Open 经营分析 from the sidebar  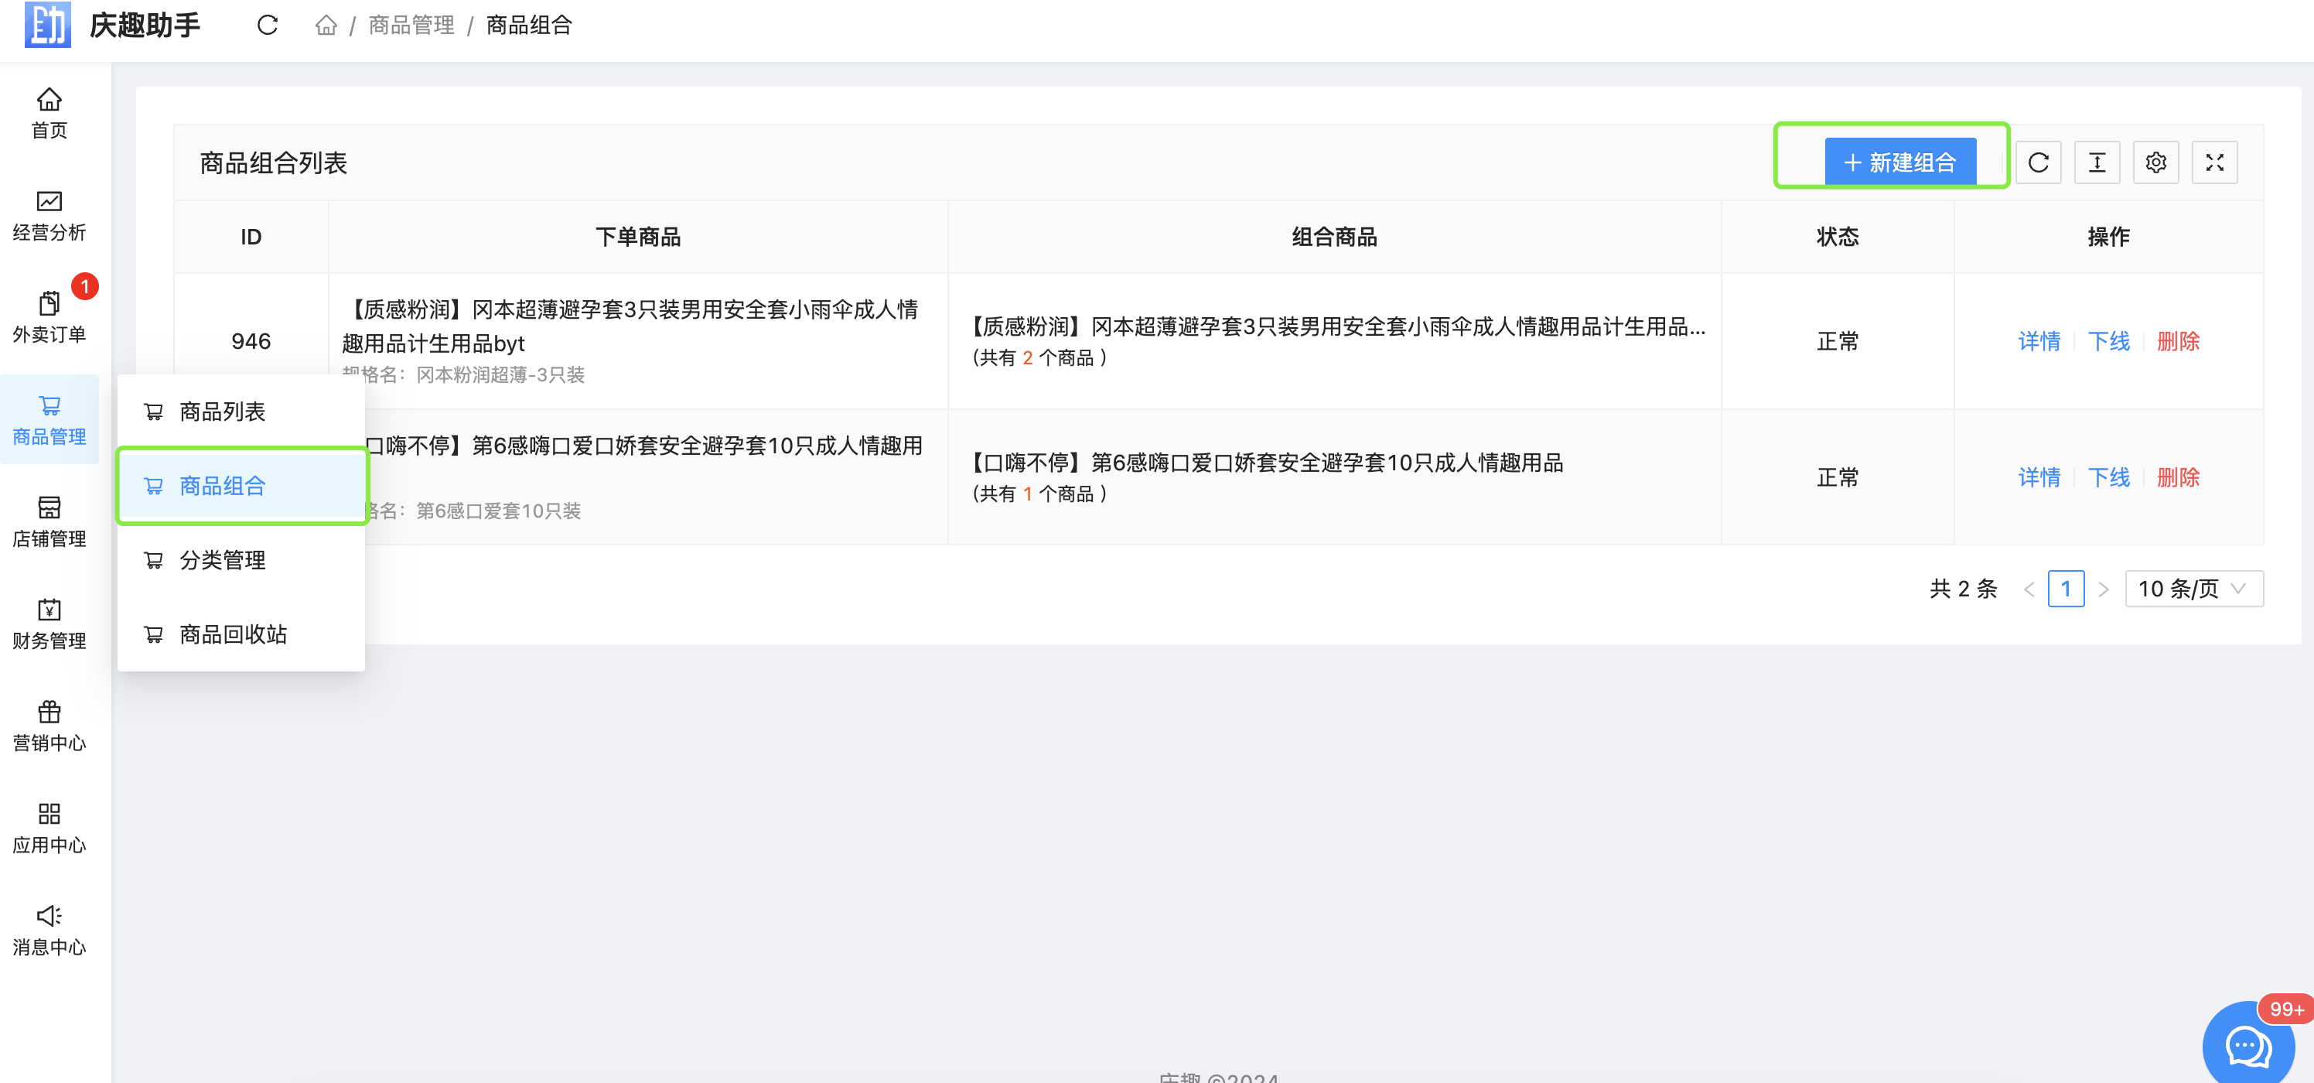pos(49,216)
